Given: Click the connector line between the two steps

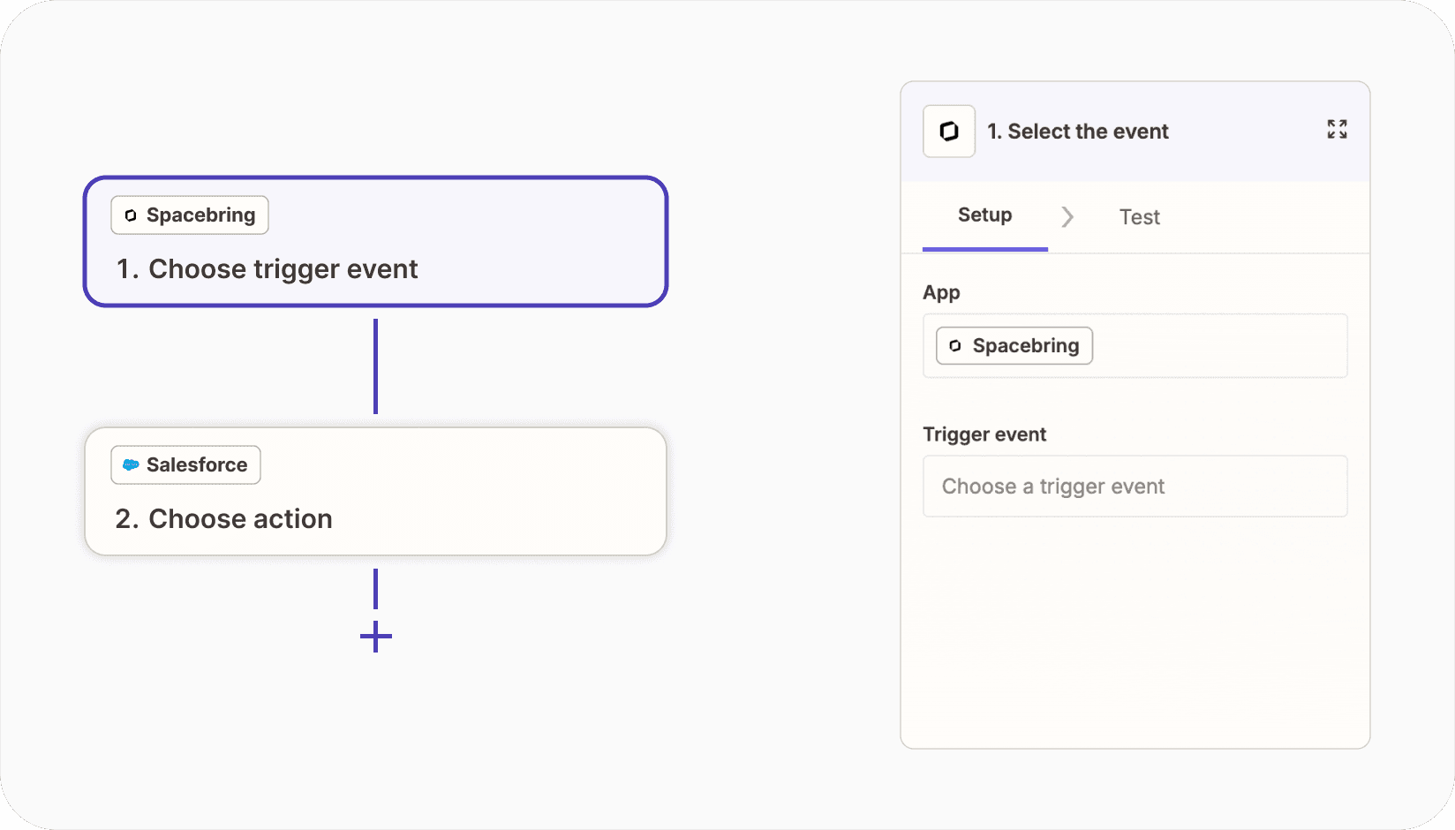Looking at the screenshot, I should (376, 366).
